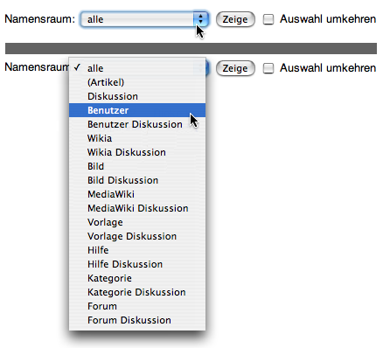Select "Diskussion" in the dropdown list
Screen dimensions: 383x348
(137, 96)
